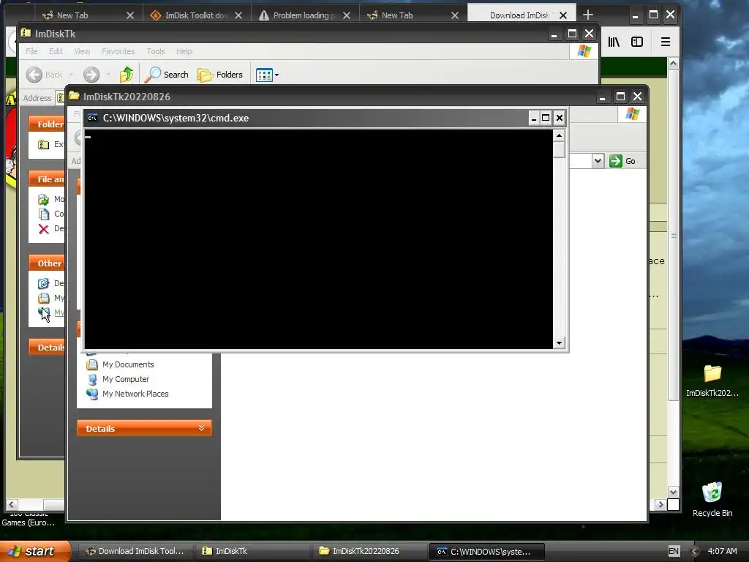Click the ImDiskTk zip title icon
Screen dimensions: 749x562
point(26,33)
